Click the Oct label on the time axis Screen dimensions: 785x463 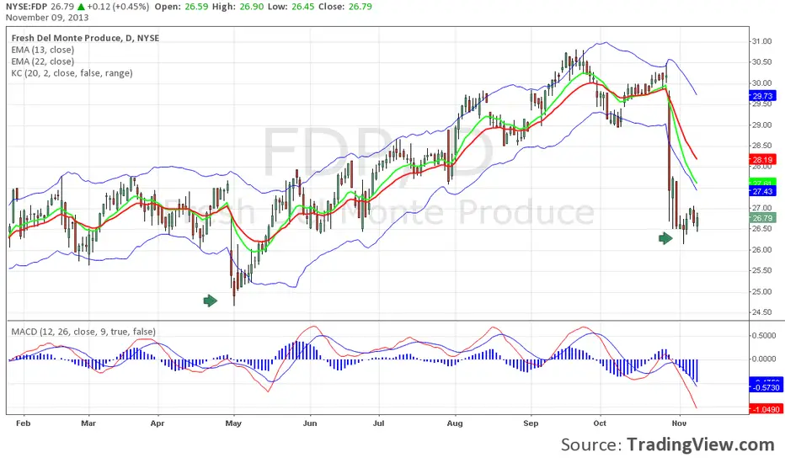point(599,423)
